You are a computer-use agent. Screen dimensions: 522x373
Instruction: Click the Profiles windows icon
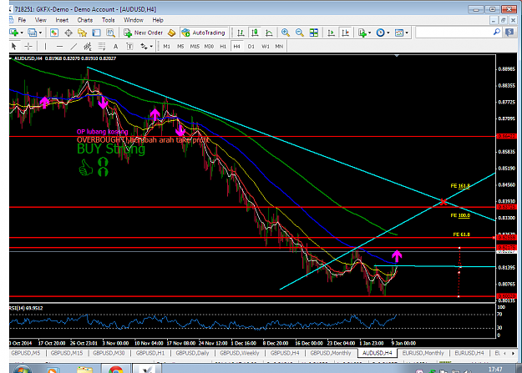(33, 33)
